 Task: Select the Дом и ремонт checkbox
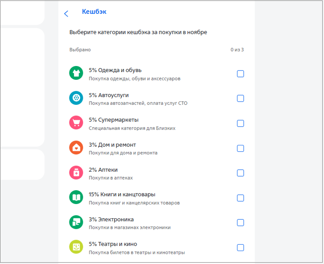click(240, 148)
